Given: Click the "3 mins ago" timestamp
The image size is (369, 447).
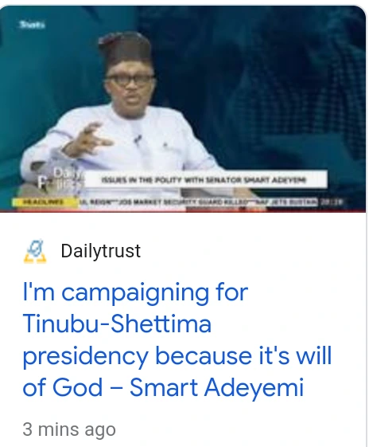Looking at the screenshot, I should tap(69, 429).
